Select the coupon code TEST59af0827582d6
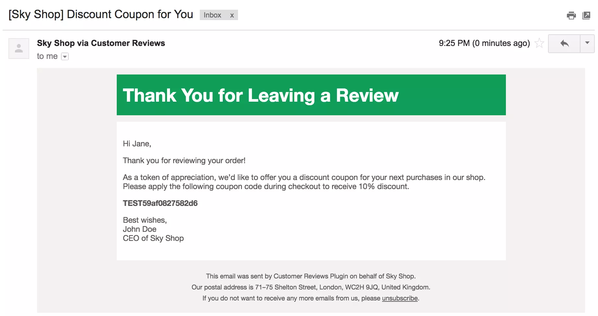This screenshot has width=598, height=316. pos(160,203)
